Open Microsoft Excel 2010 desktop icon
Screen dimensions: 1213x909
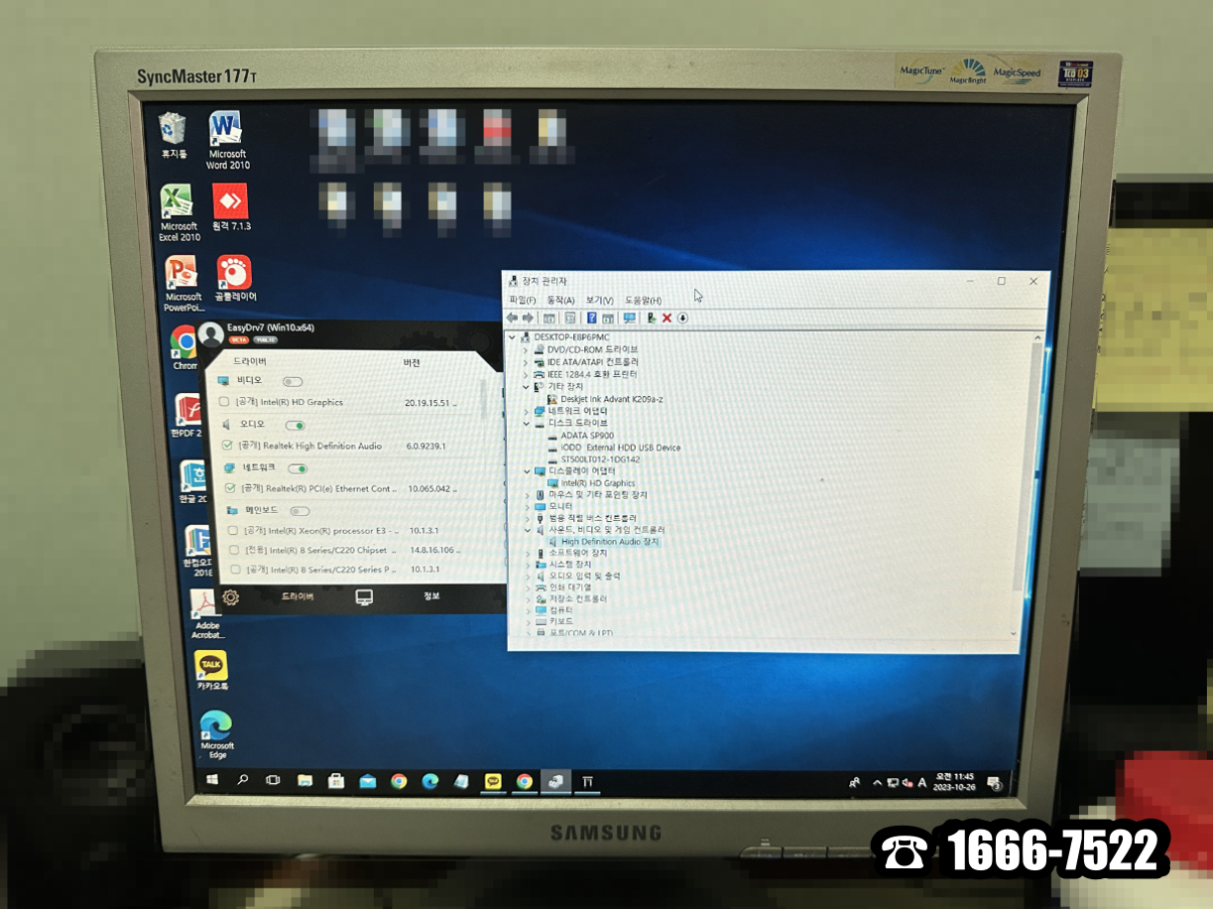tap(179, 212)
